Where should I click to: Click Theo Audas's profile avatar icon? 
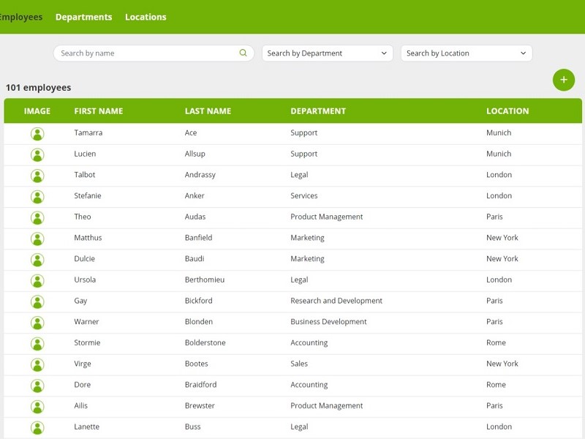pos(37,217)
